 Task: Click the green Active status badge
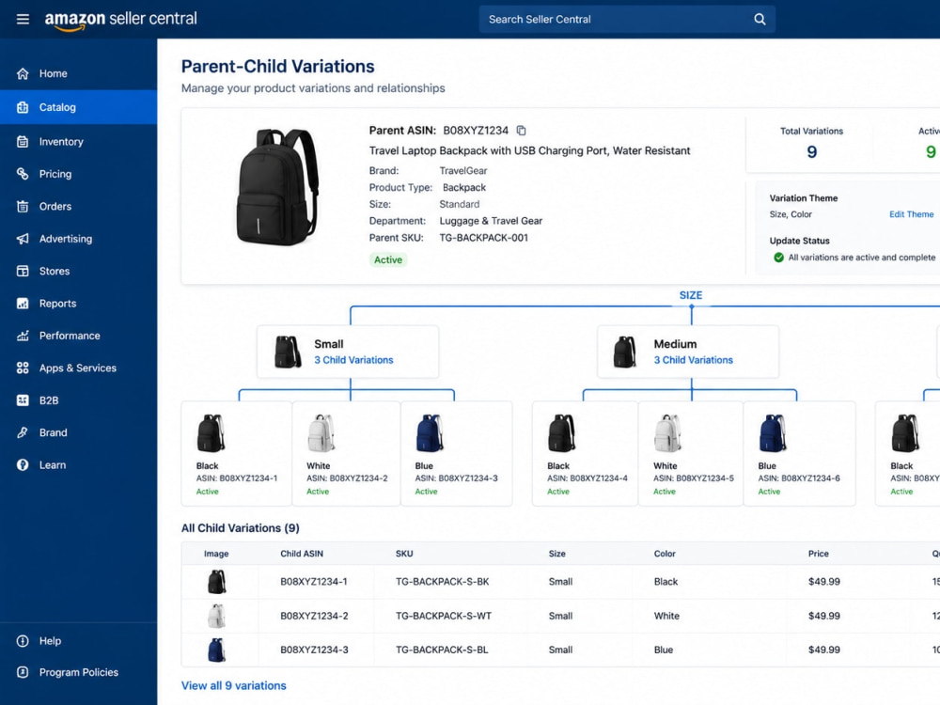point(388,259)
